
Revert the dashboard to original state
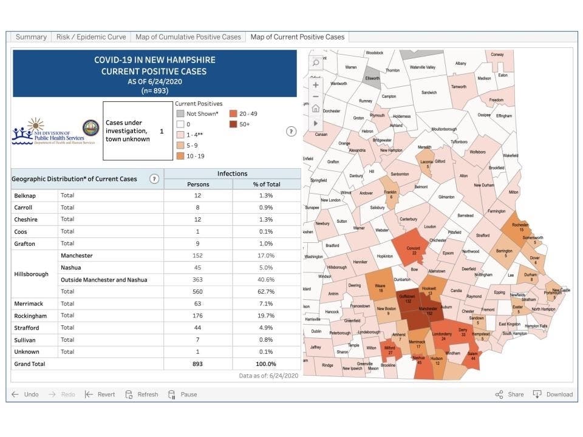(x=100, y=394)
